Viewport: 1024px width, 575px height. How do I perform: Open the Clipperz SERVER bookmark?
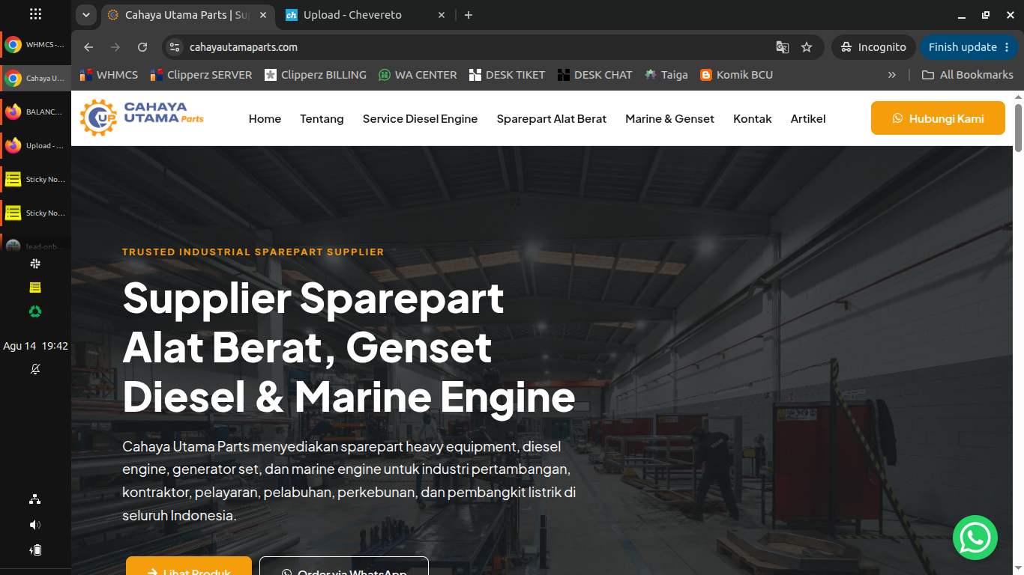point(201,75)
